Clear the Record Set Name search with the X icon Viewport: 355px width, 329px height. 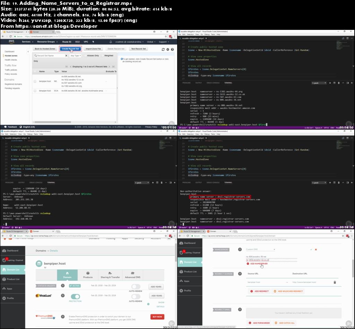(x=66, y=56)
